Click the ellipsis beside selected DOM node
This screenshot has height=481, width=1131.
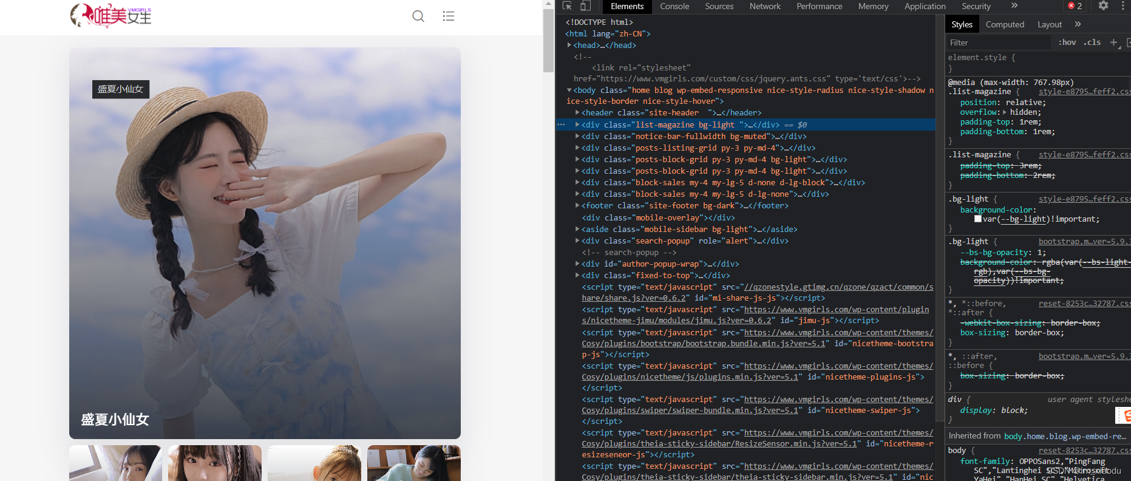click(x=561, y=125)
